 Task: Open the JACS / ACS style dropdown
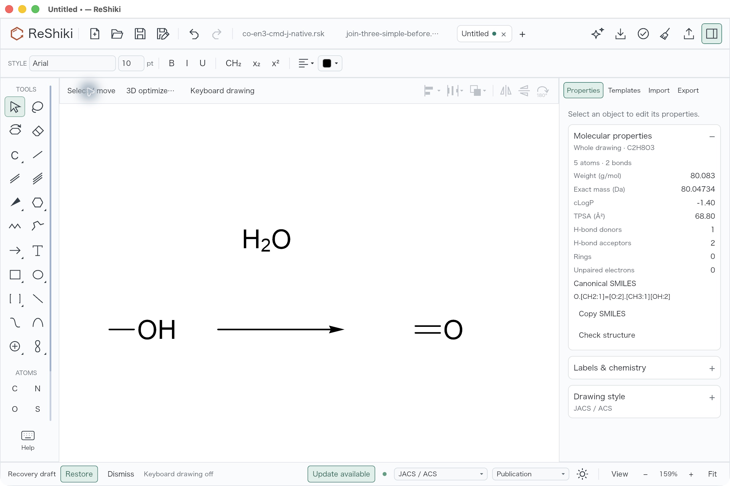(x=440, y=474)
